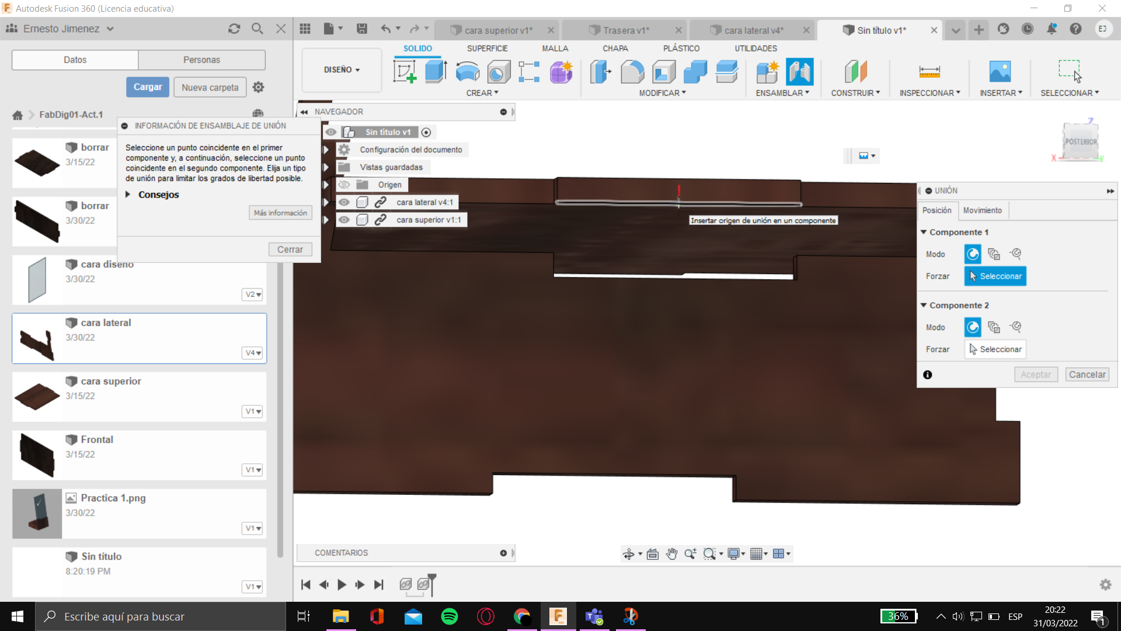Click the Practica 1.png thumbnail
Viewport: 1121px width, 631px height.
tap(37, 514)
